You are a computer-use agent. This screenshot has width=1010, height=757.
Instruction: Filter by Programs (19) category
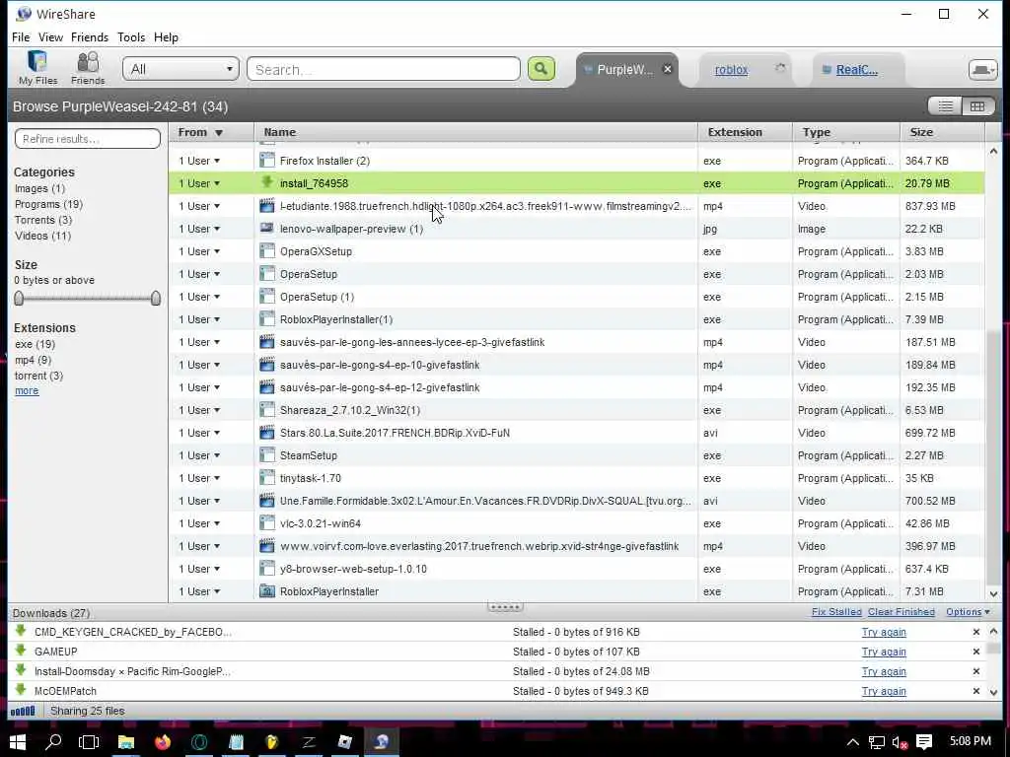(48, 204)
